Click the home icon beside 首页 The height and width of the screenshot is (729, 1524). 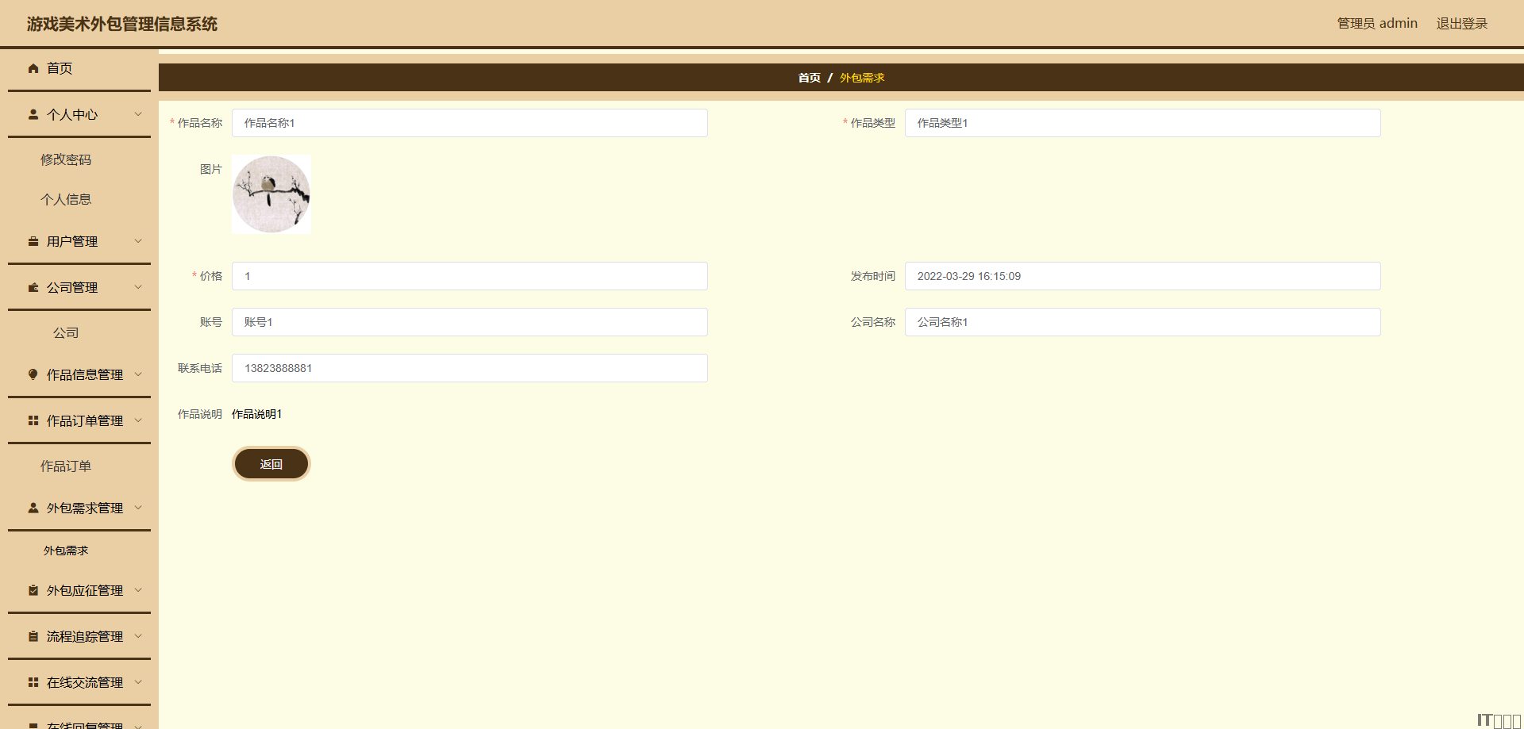coord(33,68)
